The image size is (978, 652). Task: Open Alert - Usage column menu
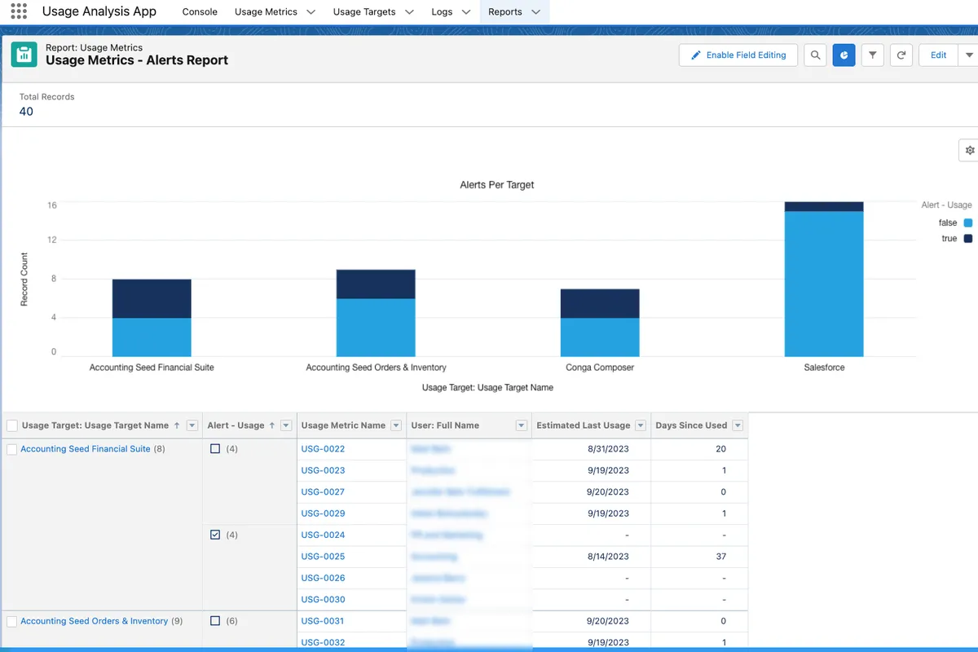(286, 425)
